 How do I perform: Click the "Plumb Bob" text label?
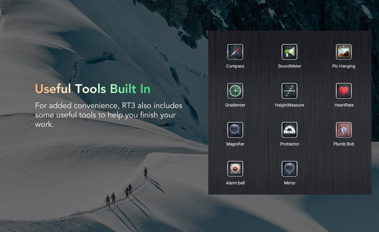pos(344,144)
